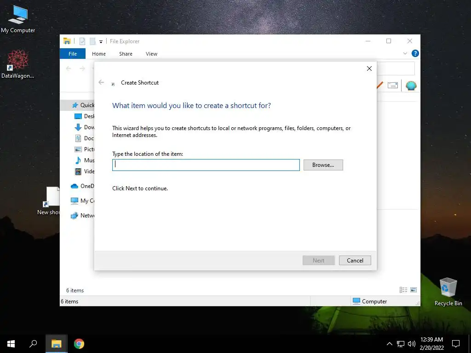Image resolution: width=471 pixels, height=353 pixels.
Task: Open the network tray icon
Action: click(x=401, y=344)
